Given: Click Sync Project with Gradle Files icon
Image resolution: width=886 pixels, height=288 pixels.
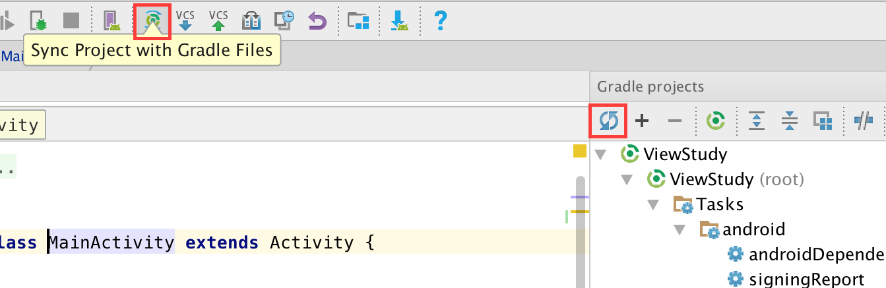Looking at the screenshot, I should [152, 20].
